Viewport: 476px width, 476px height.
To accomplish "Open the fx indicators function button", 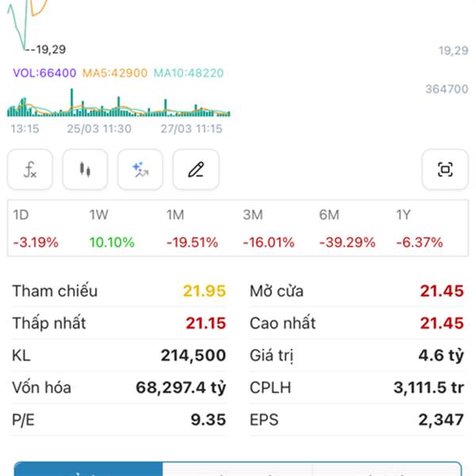I will click(x=30, y=169).
